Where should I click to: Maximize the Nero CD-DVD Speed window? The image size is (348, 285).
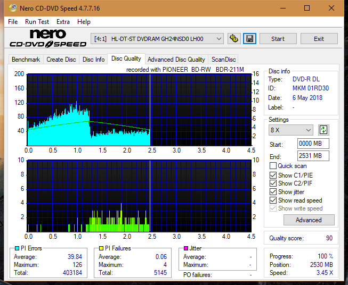[307, 8]
